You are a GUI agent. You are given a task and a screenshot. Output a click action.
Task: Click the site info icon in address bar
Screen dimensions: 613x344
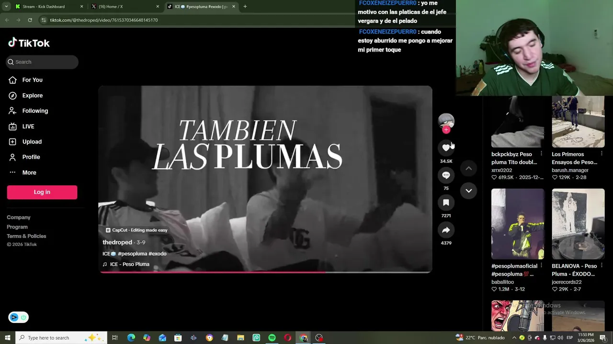click(44, 20)
